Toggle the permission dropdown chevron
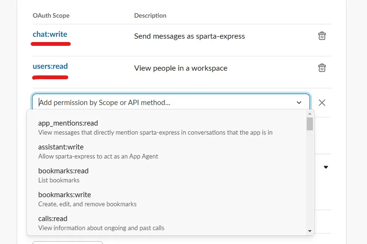Image resolution: width=367 pixels, height=244 pixels. (299, 103)
